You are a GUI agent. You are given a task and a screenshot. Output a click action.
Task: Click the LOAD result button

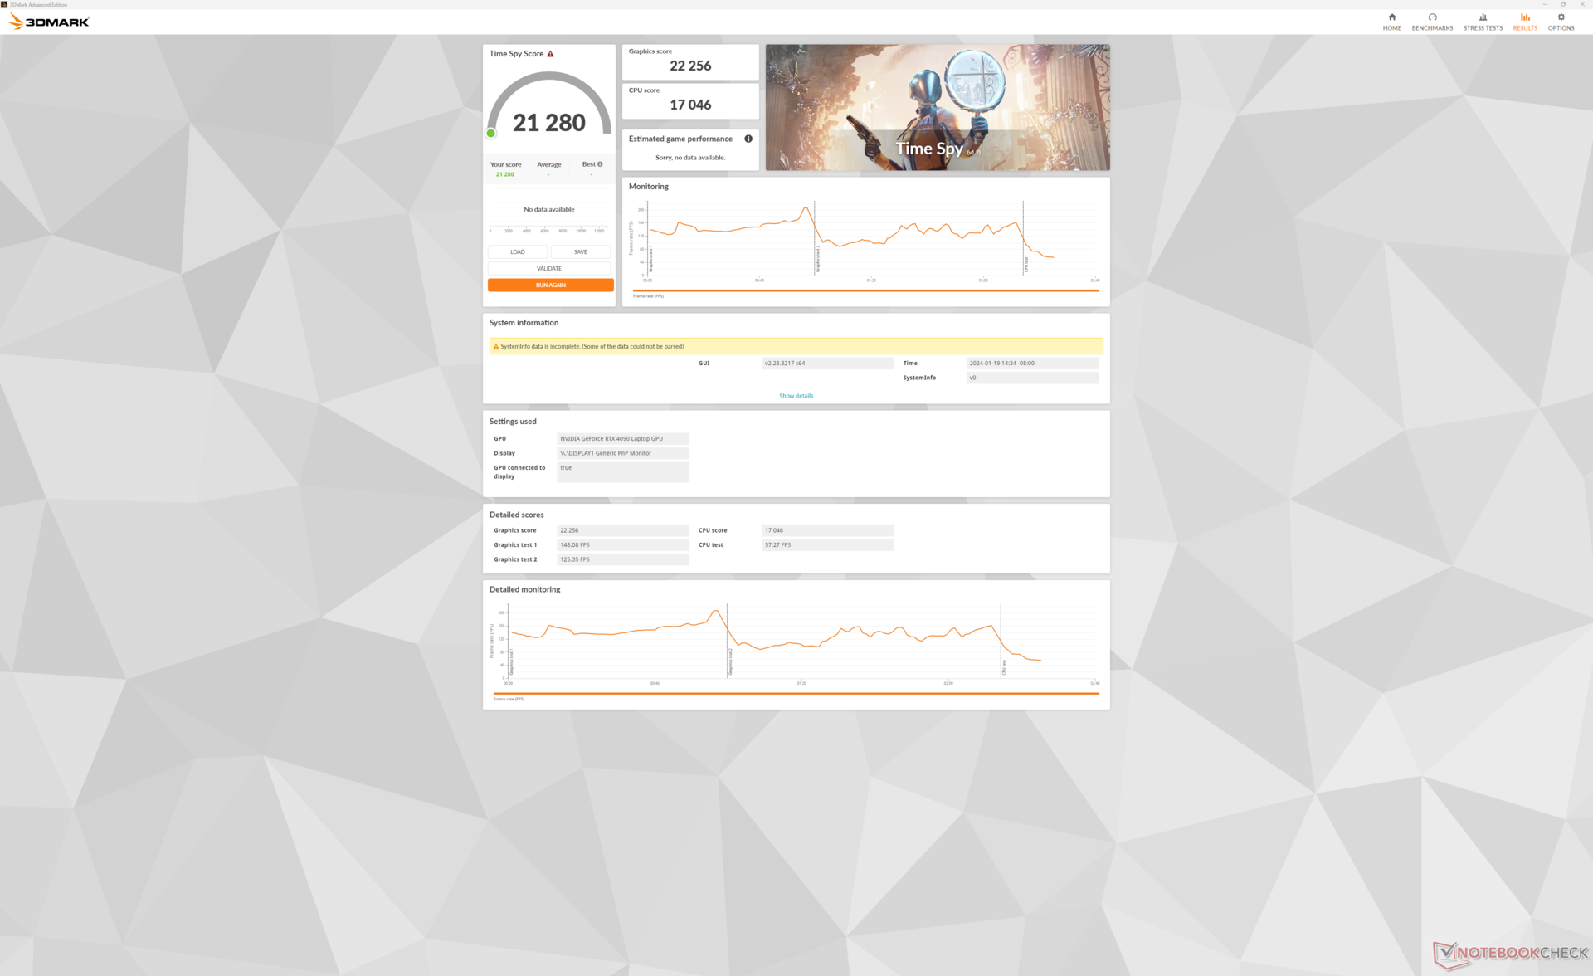coord(517,252)
